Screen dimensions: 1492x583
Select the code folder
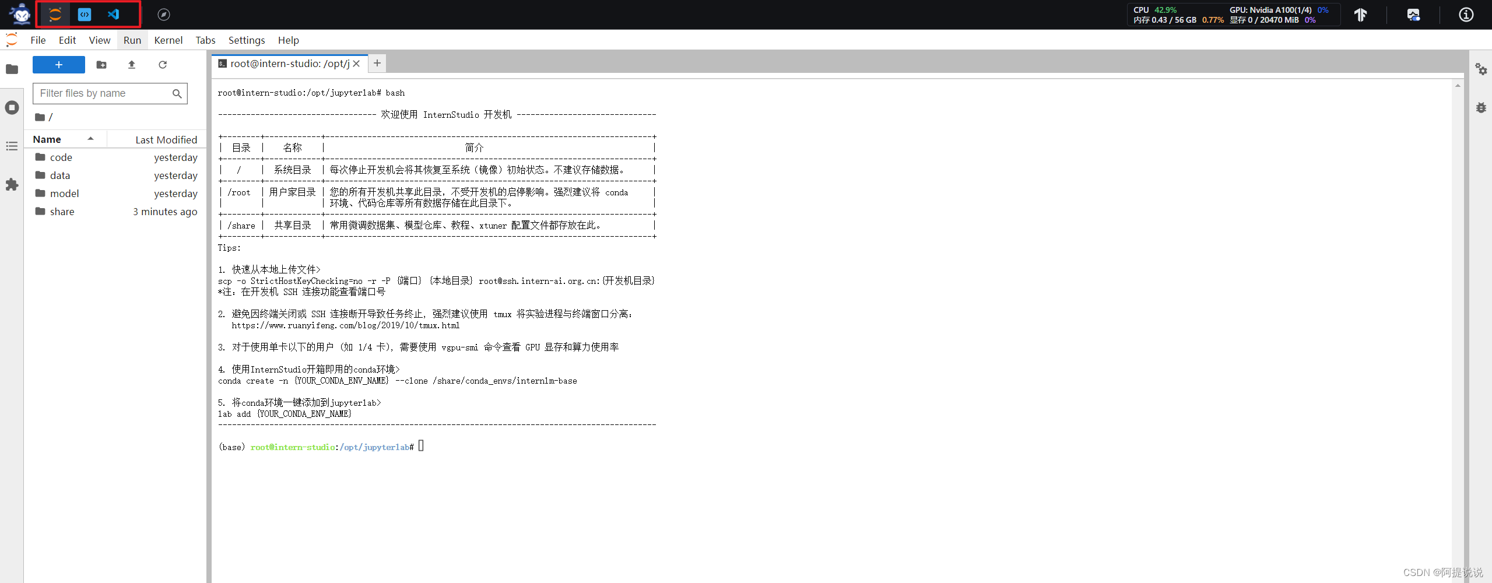tap(116, 157)
